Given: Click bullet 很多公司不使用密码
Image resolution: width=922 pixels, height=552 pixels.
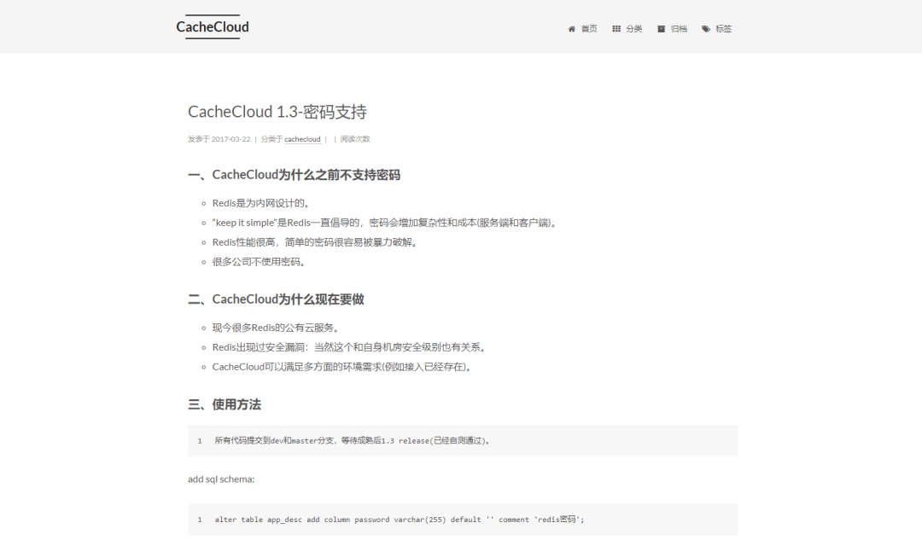Looking at the screenshot, I should coord(259,262).
